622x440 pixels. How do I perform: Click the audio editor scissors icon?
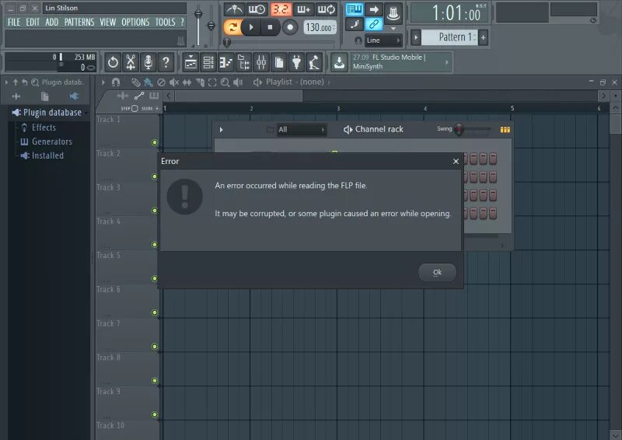pyautogui.click(x=131, y=62)
